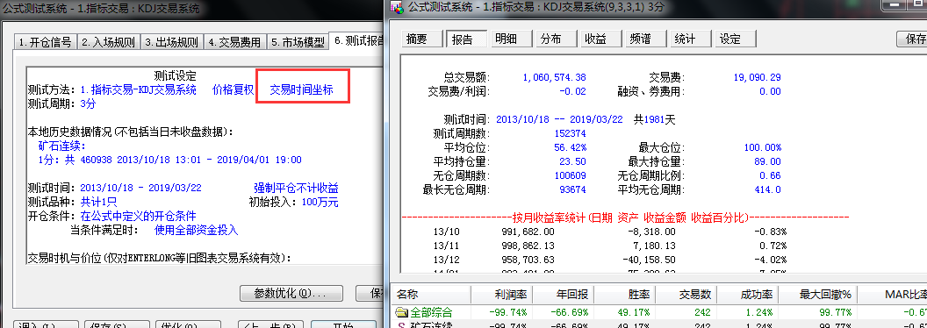
Task: Click the 矿石连续: data entry
Action: (62, 146)
